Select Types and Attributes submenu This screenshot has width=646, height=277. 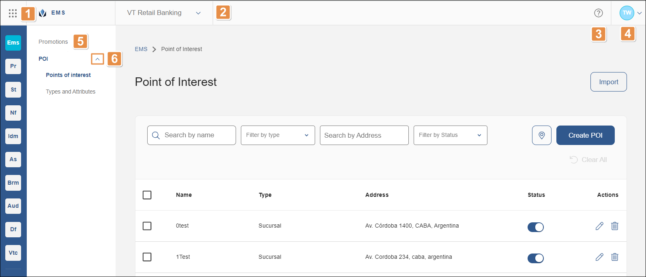[x=71, y=92]
